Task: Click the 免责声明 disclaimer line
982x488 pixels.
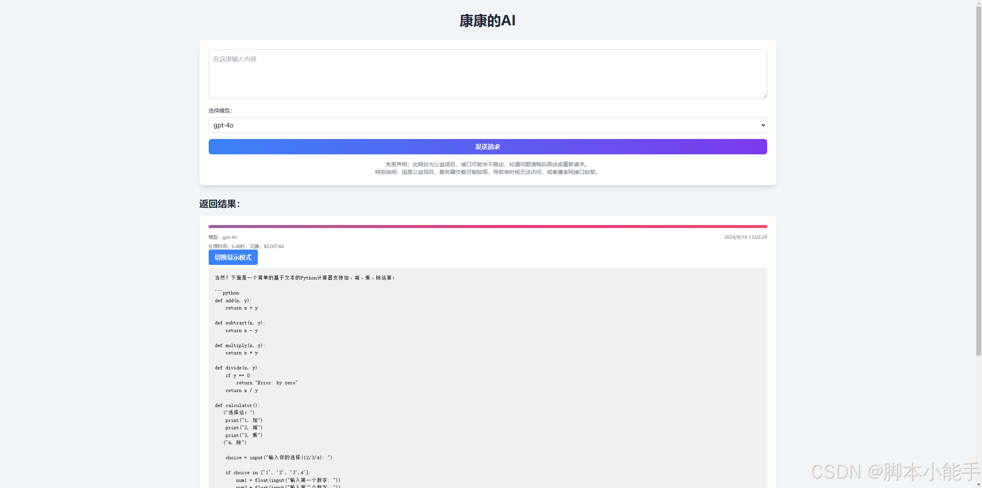Action: pos(487,164)
